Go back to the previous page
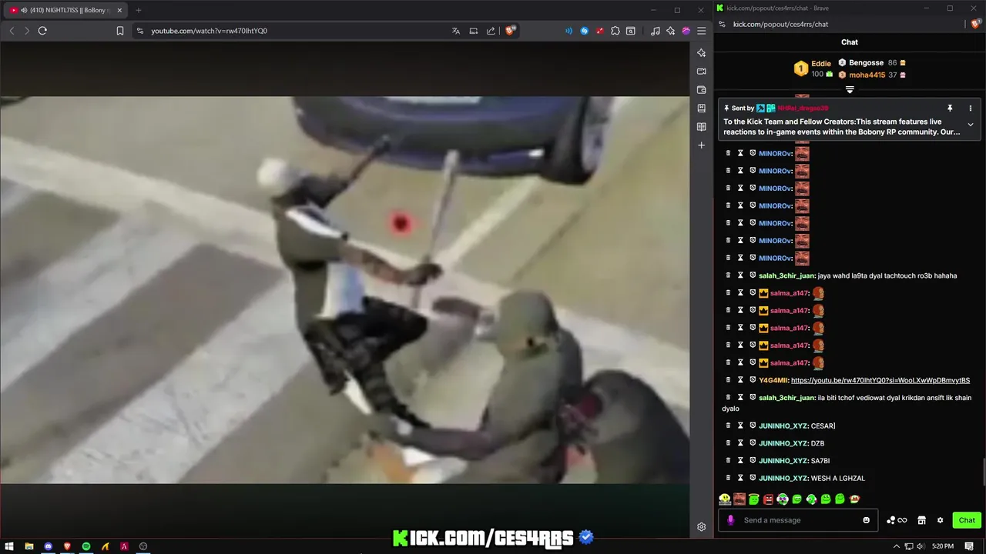 point(12,31)
